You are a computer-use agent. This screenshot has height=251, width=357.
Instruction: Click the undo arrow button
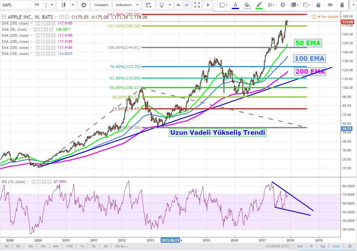tap(178, 5)
